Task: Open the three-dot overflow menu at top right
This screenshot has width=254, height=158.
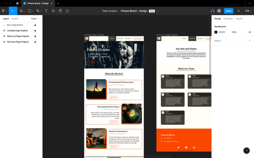Action: pos(250,3)
